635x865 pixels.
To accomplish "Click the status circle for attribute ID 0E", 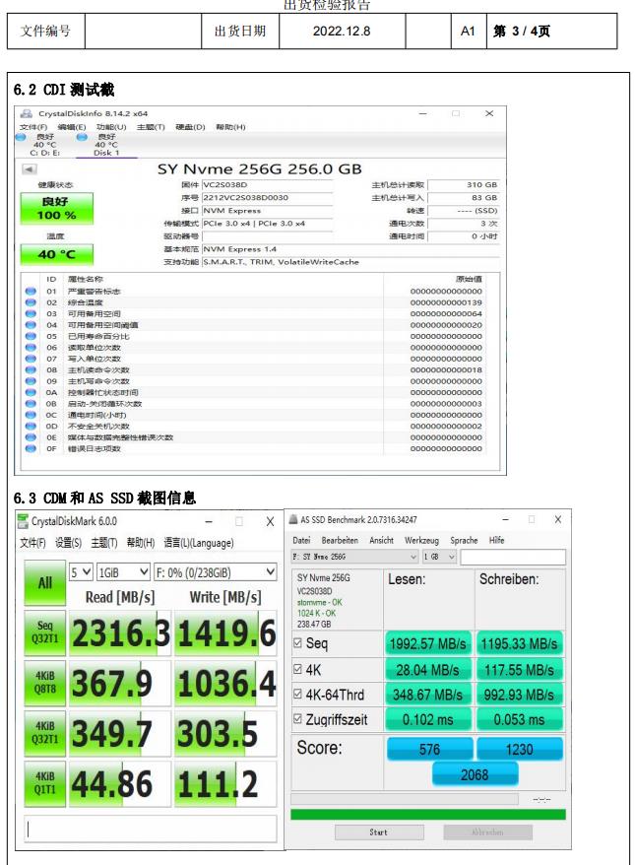I will coord(31,437).
